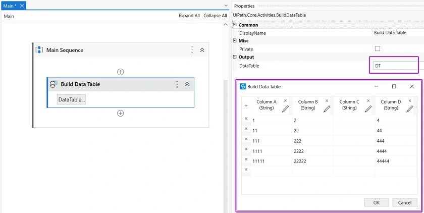
Task: Click the DataTable... button in activity
Action: click(72, 99)
